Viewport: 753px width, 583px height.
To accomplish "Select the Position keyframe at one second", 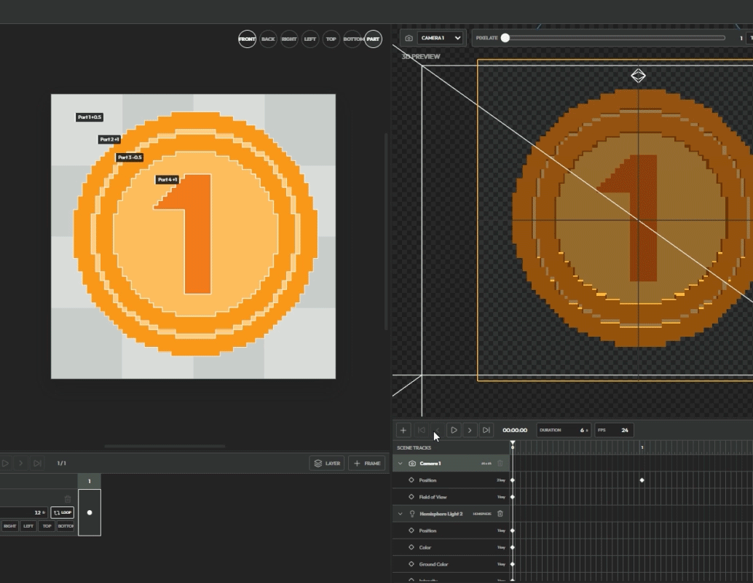I will [642, 480].
